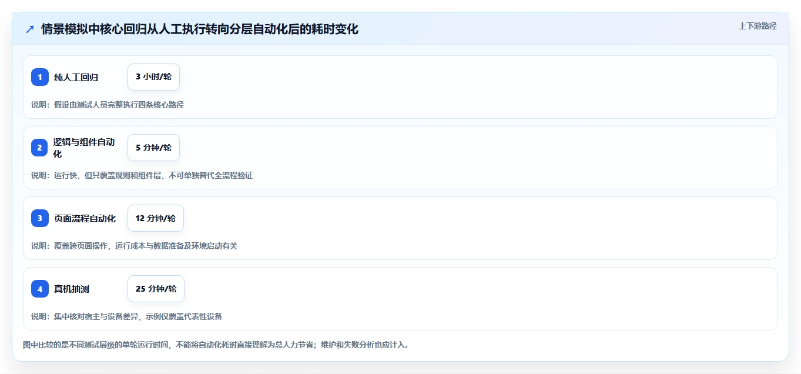Click the 真机抽测 step title
Image resolution: width=801 pixels, height=374 pixels.
tap(72, 289)
